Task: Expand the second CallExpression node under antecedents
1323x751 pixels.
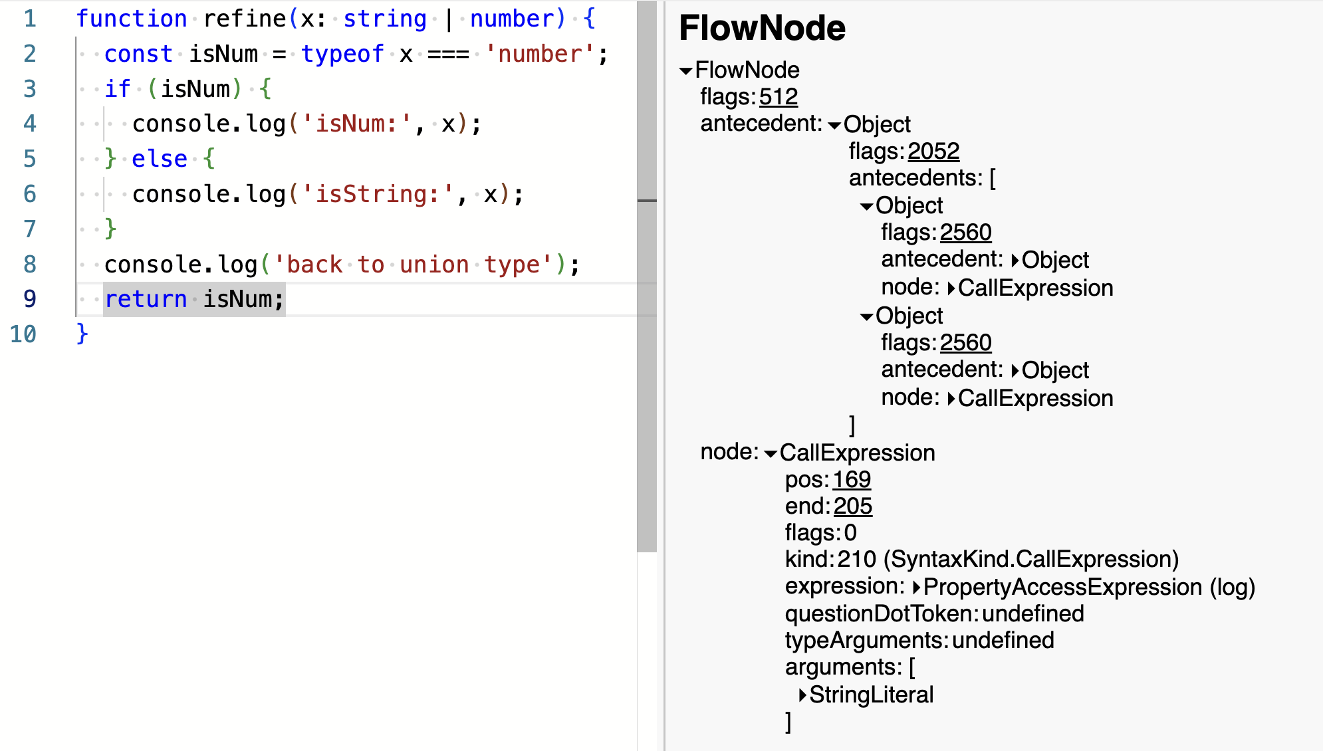Action: tap(951, 399)
